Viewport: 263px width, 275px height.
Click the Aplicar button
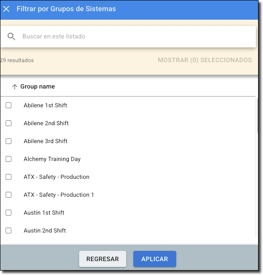(155, 259)
